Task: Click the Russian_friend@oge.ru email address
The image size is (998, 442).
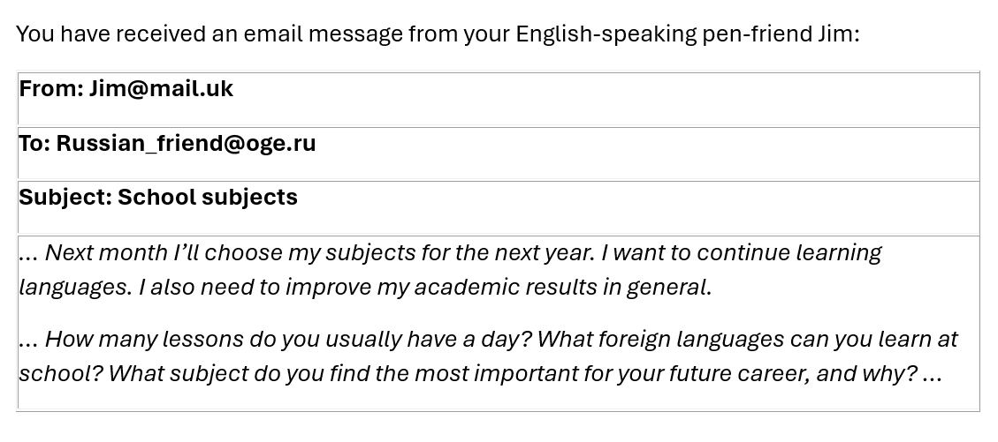Action: pyautogui.click(x=186, y=144)
